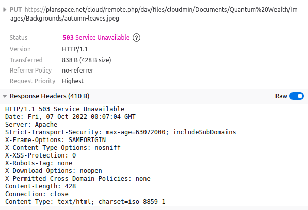Click the Highest request priority value
Image resolution: width=308 pixels, height=210 pixels.
[73, 81]
